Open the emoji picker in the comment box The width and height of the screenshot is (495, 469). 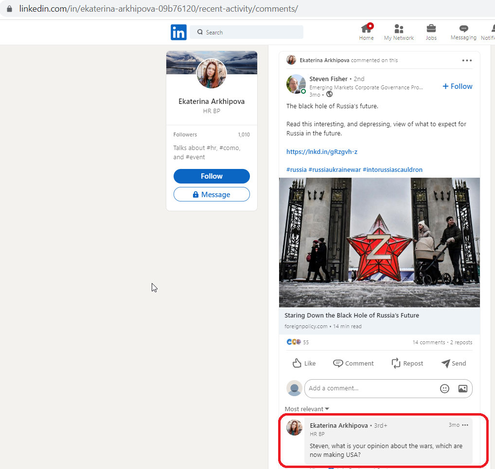click(x=444, y=388)
